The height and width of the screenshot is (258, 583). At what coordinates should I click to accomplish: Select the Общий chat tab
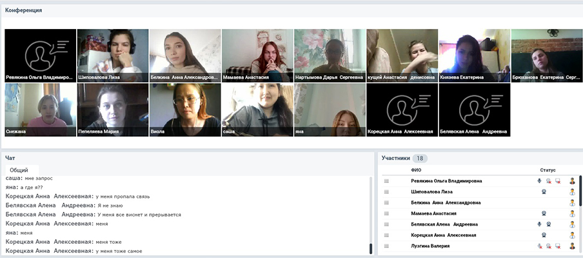(19, 170)
